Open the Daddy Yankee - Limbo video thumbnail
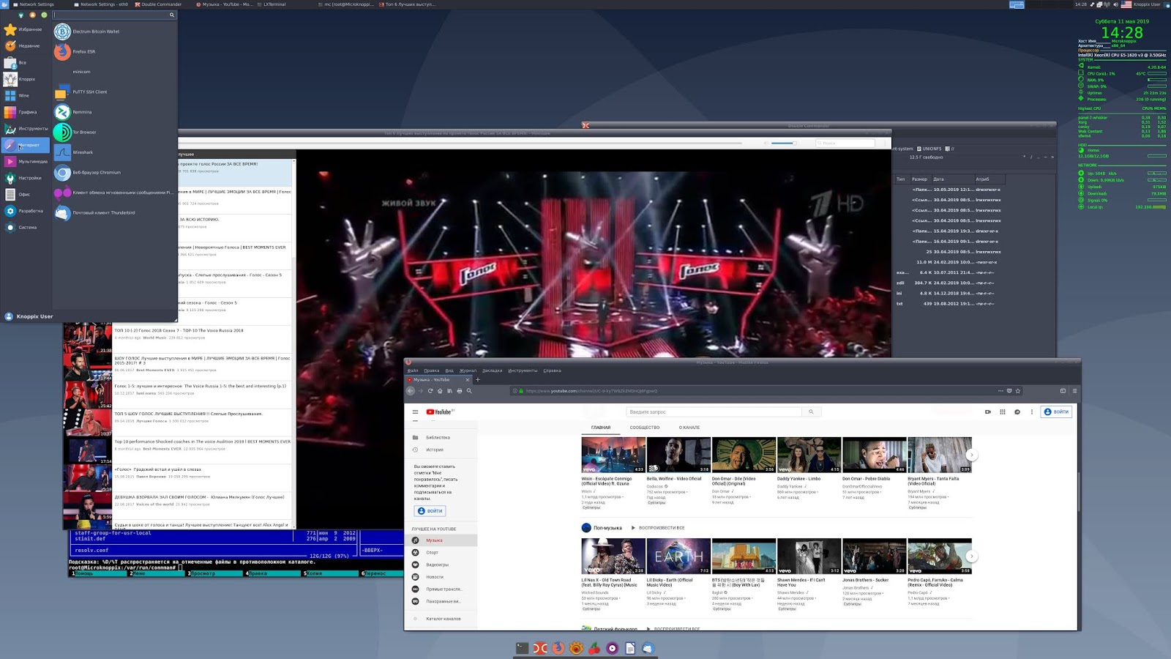This screenshot has height=659, width=1171. 809,455
